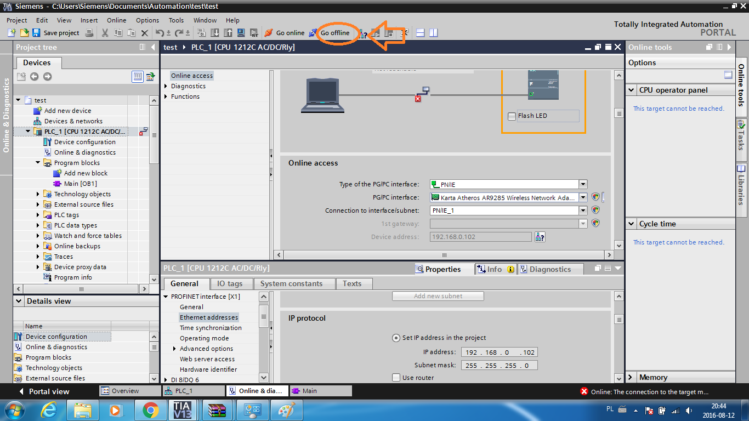Check the Flash LED checkbox
This screenshot has width=749, height=421.
tap(512, 116)
